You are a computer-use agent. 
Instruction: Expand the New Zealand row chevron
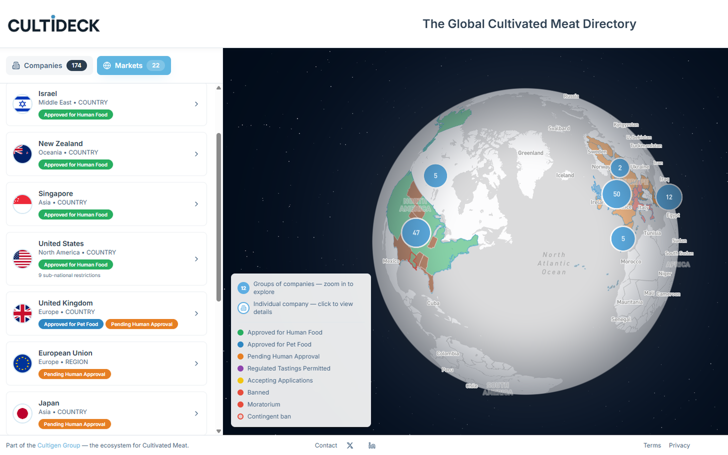point(197,154)
